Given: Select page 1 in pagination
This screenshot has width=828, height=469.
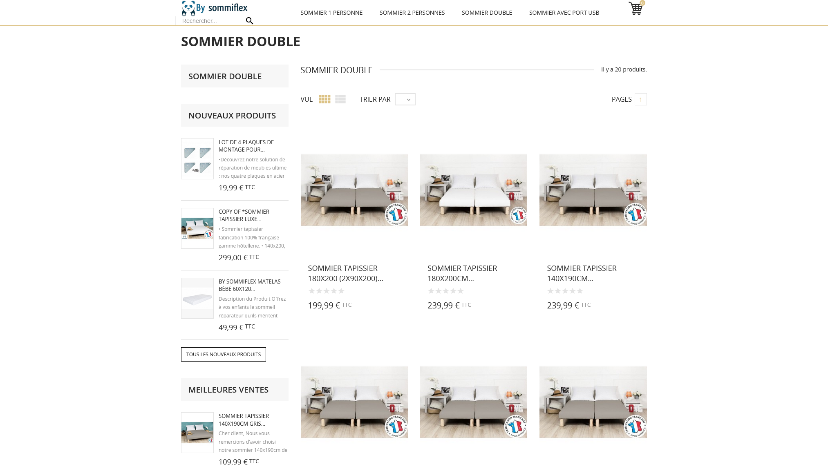Looking at the screenshot, I should tap(640, 99).
